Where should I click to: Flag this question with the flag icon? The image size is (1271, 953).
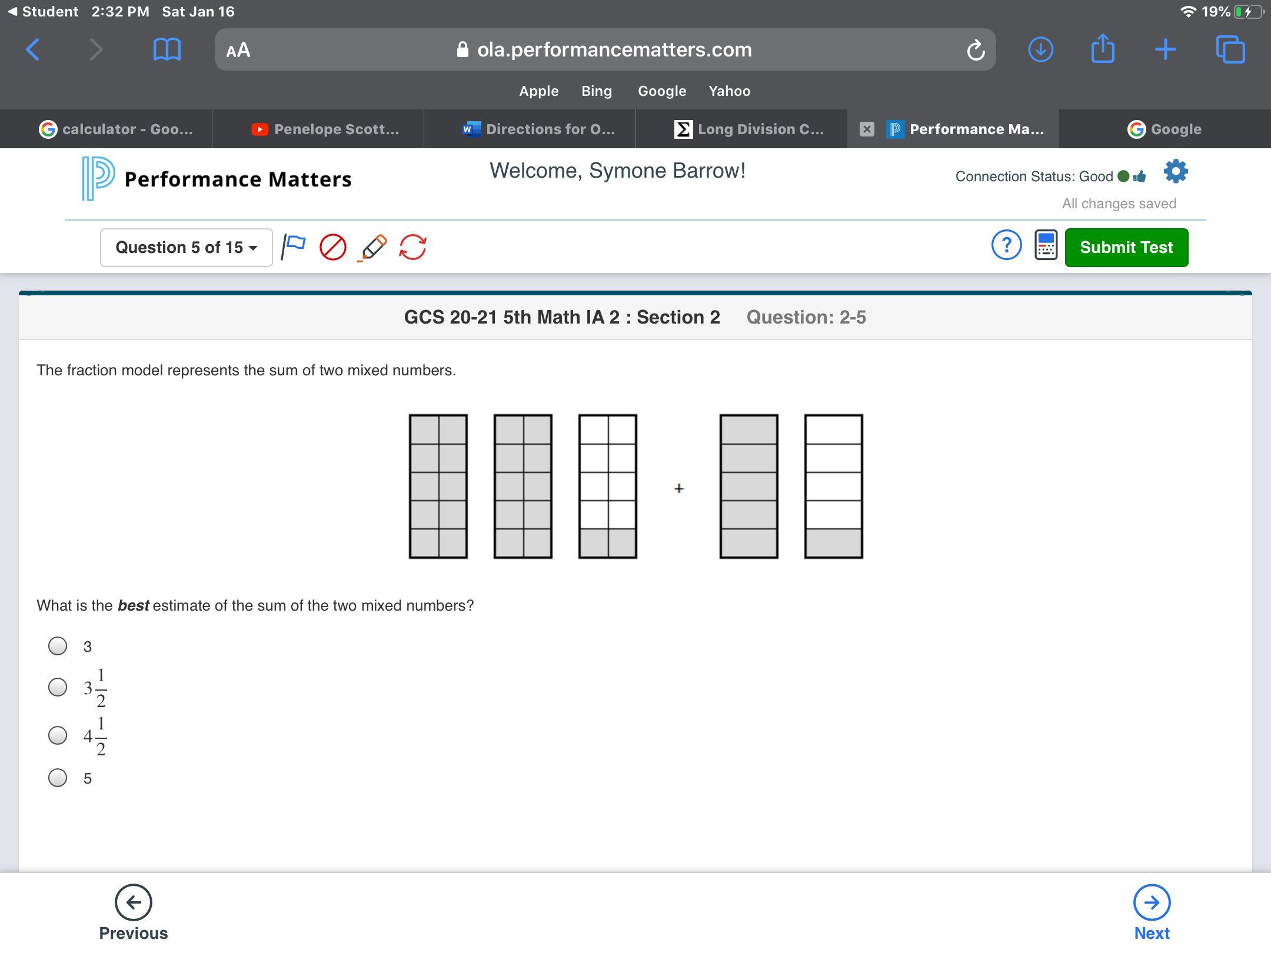click(294, 247)
